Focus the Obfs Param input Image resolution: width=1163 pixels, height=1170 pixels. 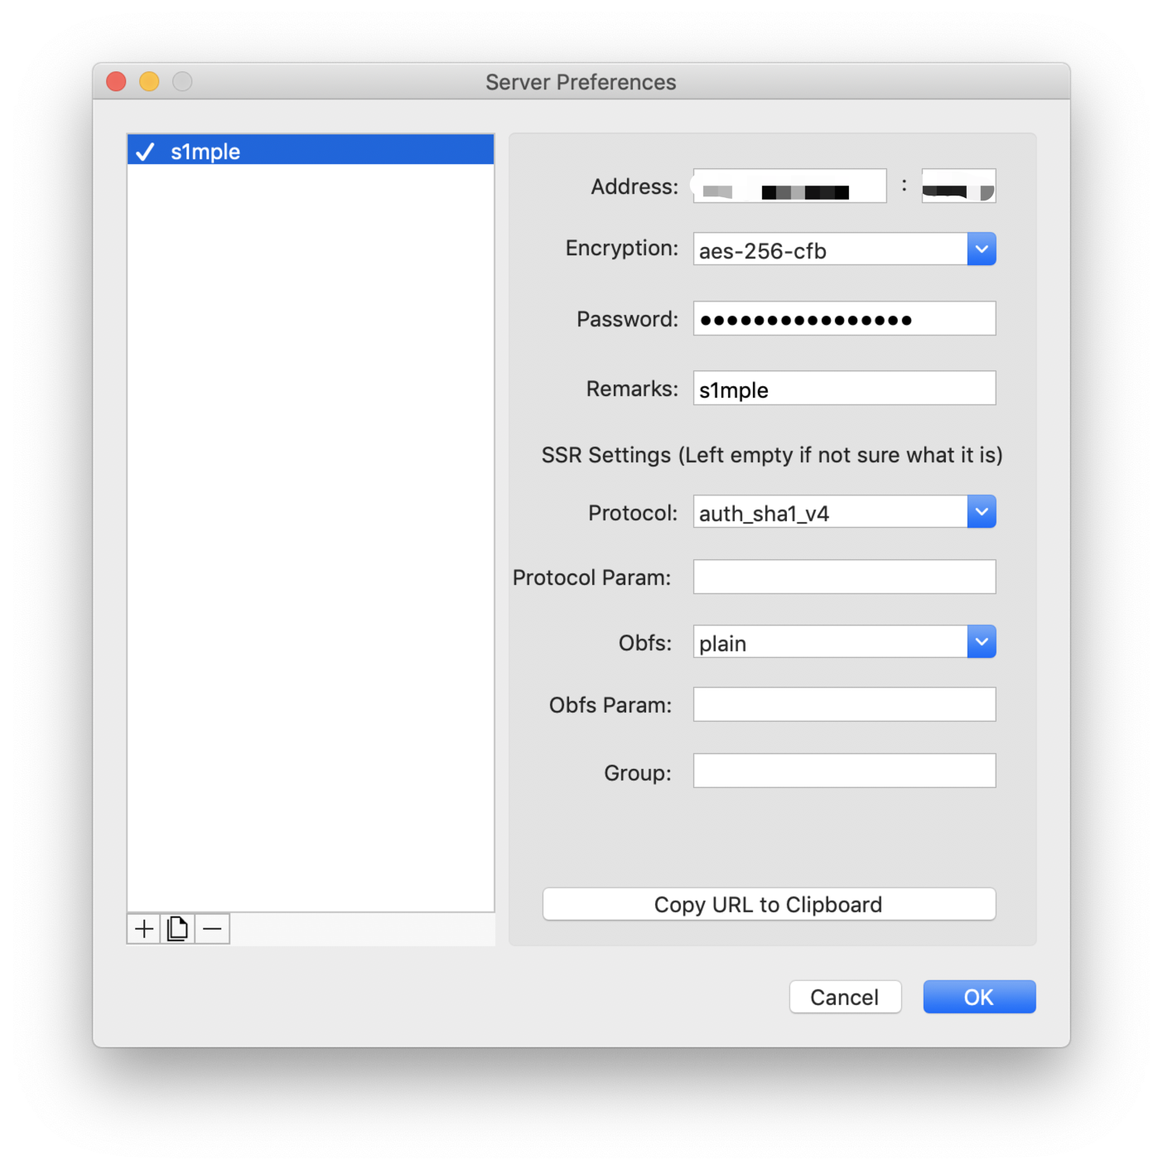[x=843, y=705]
